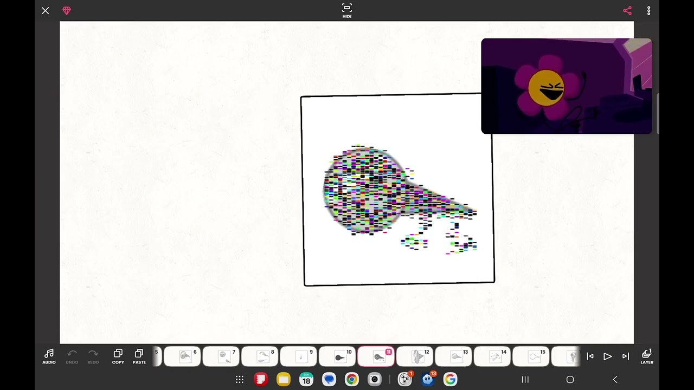694x390 pixels.
Task: Select frame 9 in the timeline
Action: tap(298, 356)
